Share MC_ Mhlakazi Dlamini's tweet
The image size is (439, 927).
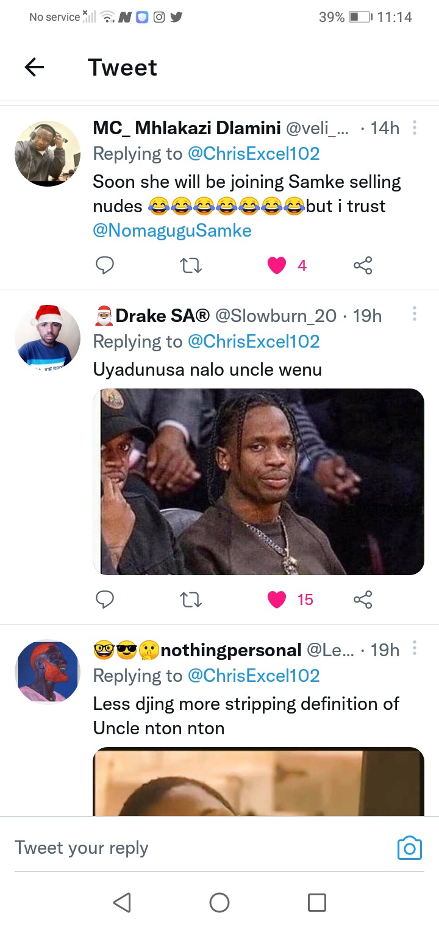tap(363, 265)
